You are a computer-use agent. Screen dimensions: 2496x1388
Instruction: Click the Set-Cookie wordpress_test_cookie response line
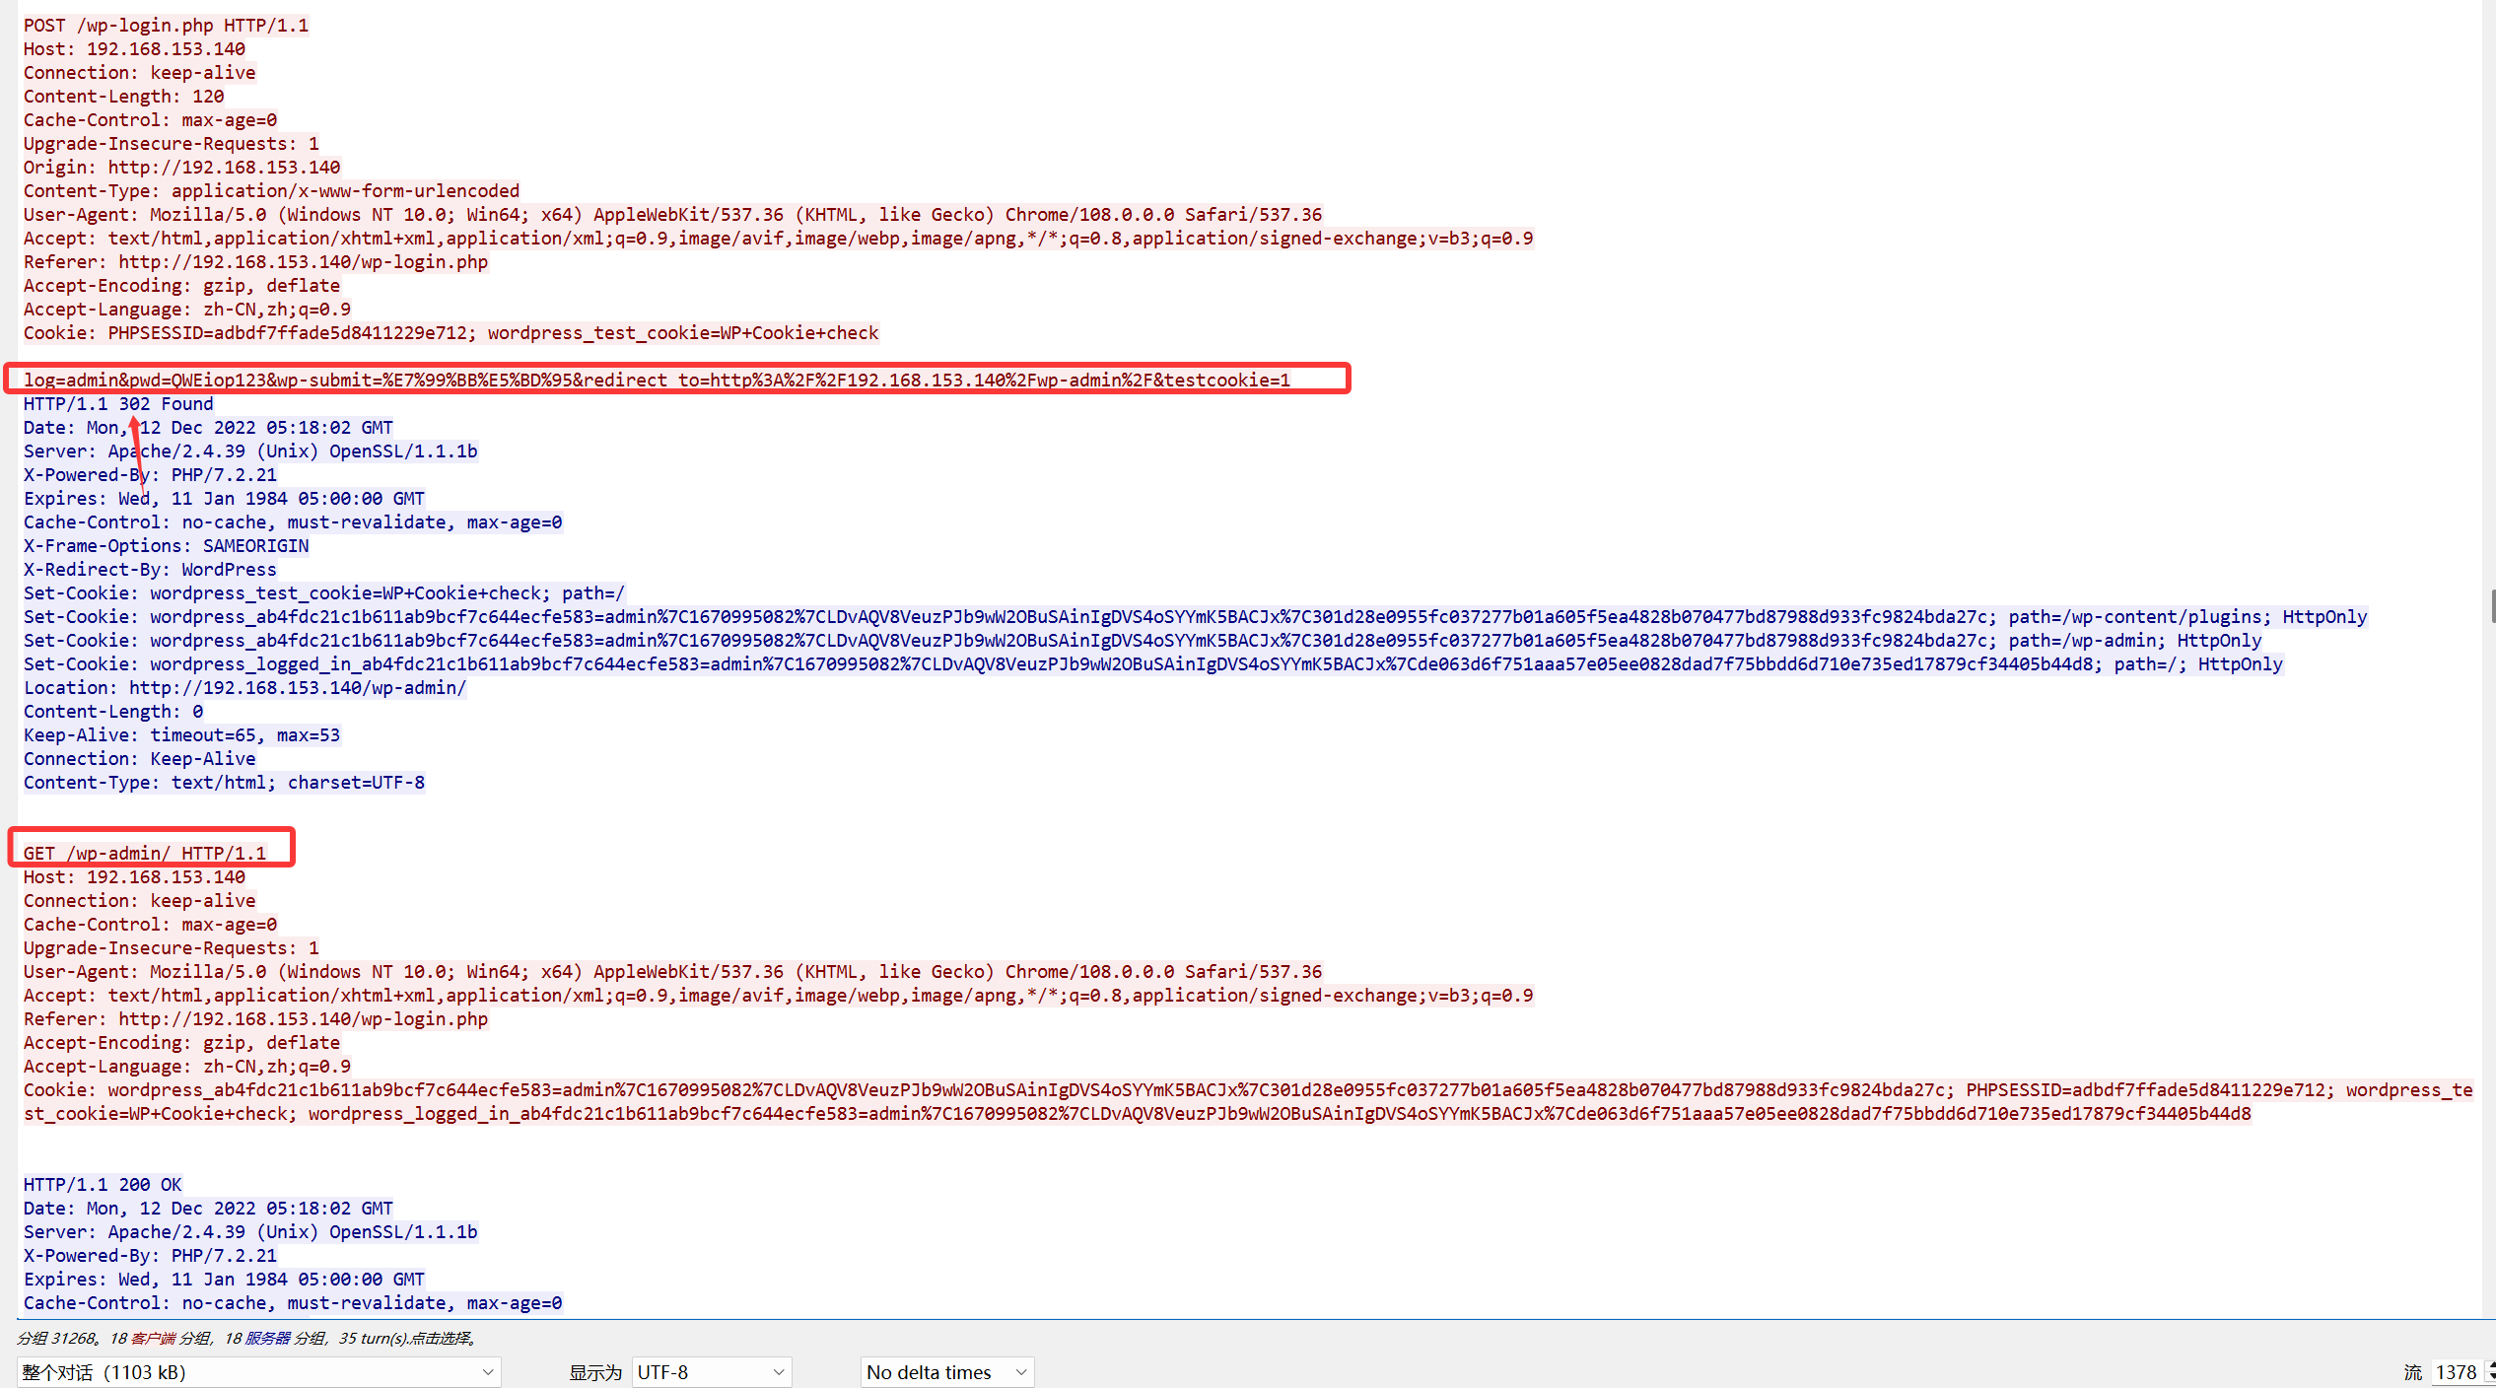[323, 593]
